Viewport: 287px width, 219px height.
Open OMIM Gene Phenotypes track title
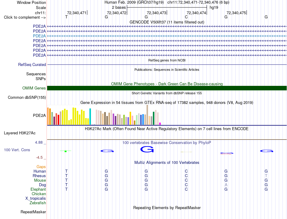(x=167, y=84)
